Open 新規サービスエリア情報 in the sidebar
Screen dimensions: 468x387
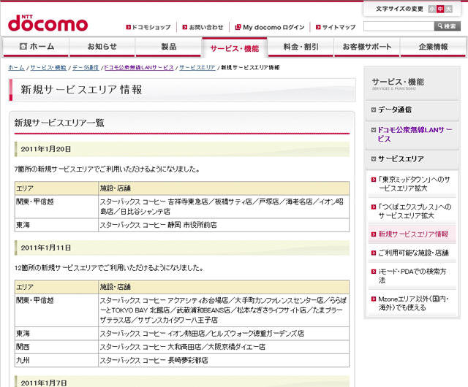[413, 234]
